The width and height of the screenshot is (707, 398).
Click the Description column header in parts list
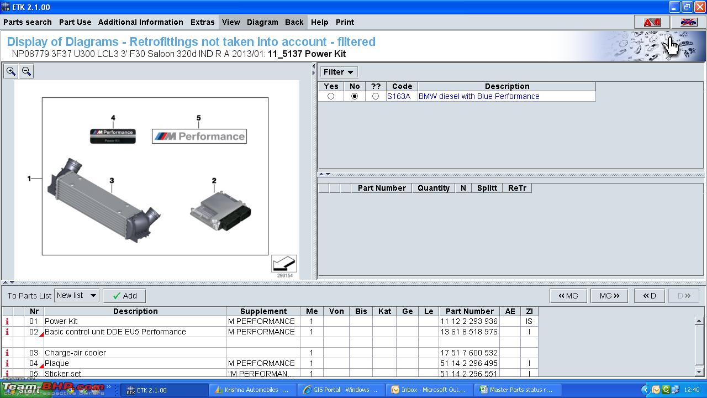pyautogui.click(x=135, y=311)
